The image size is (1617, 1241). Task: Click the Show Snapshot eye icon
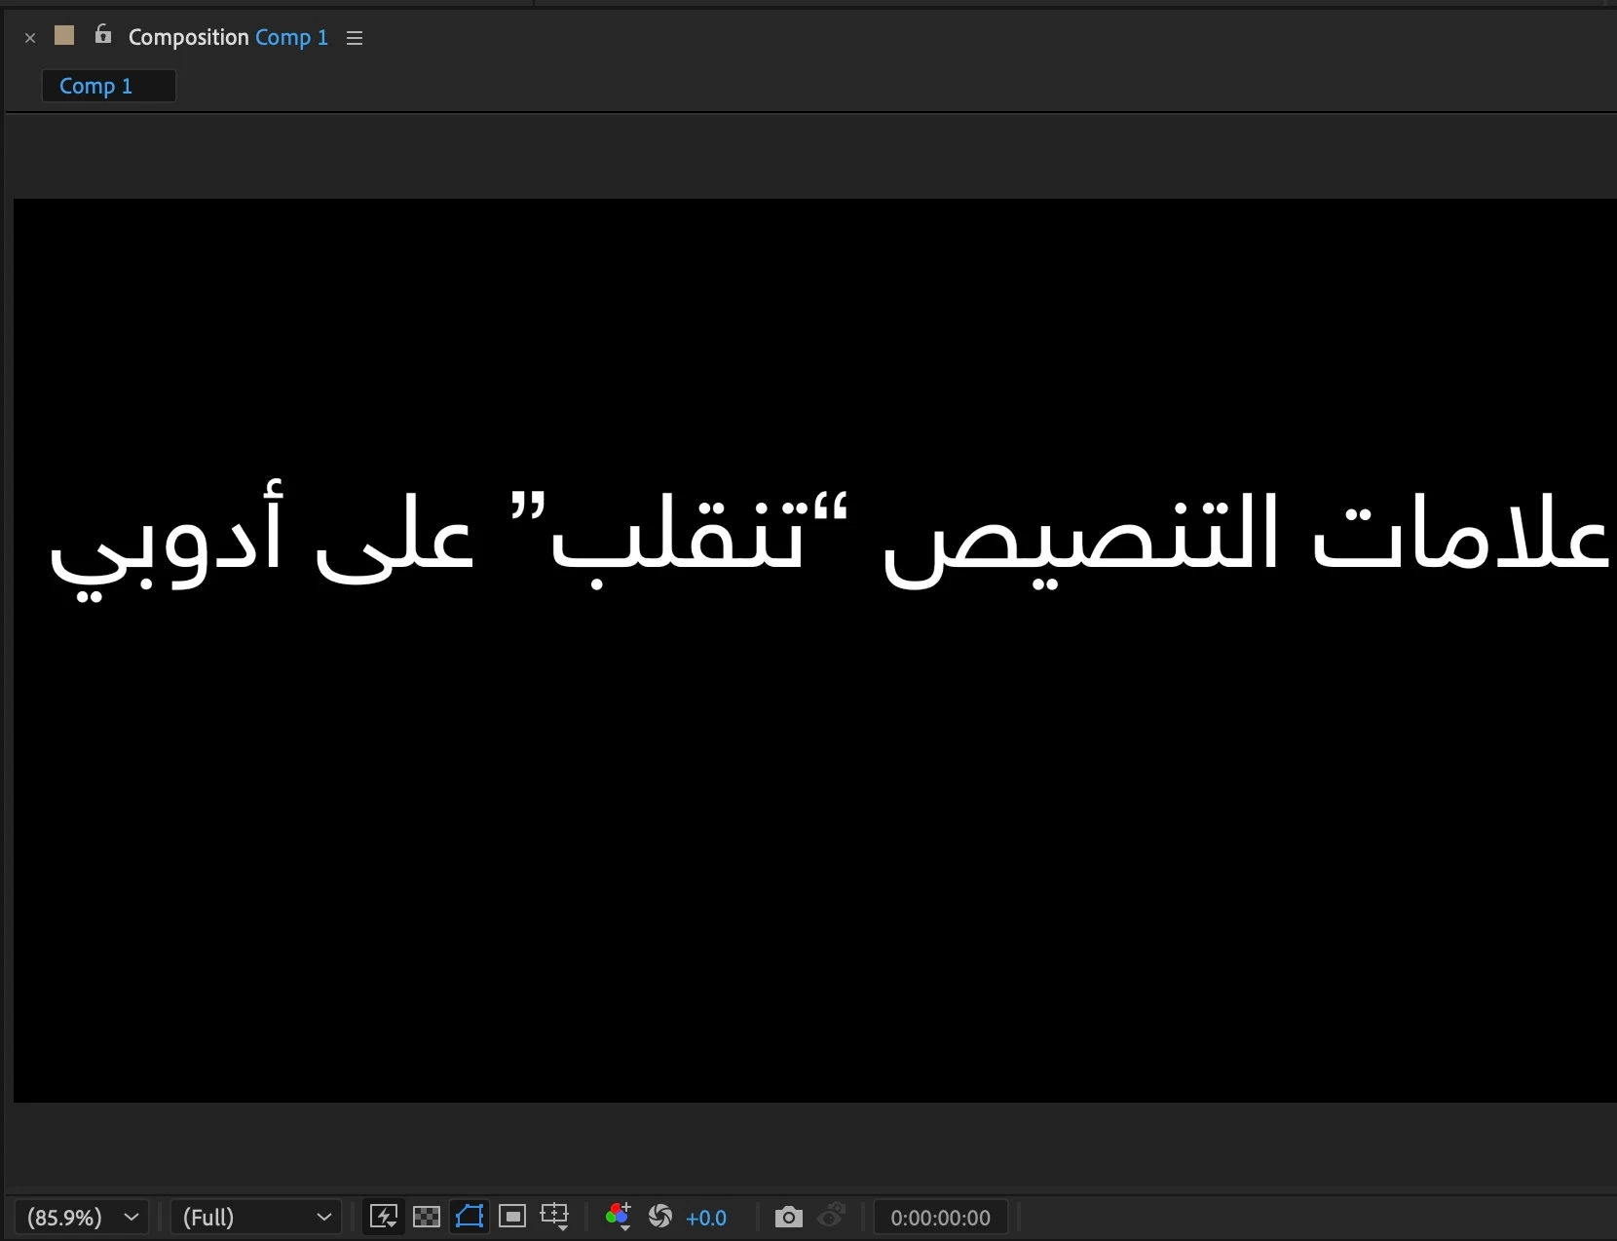click(x=832, y=1217)
